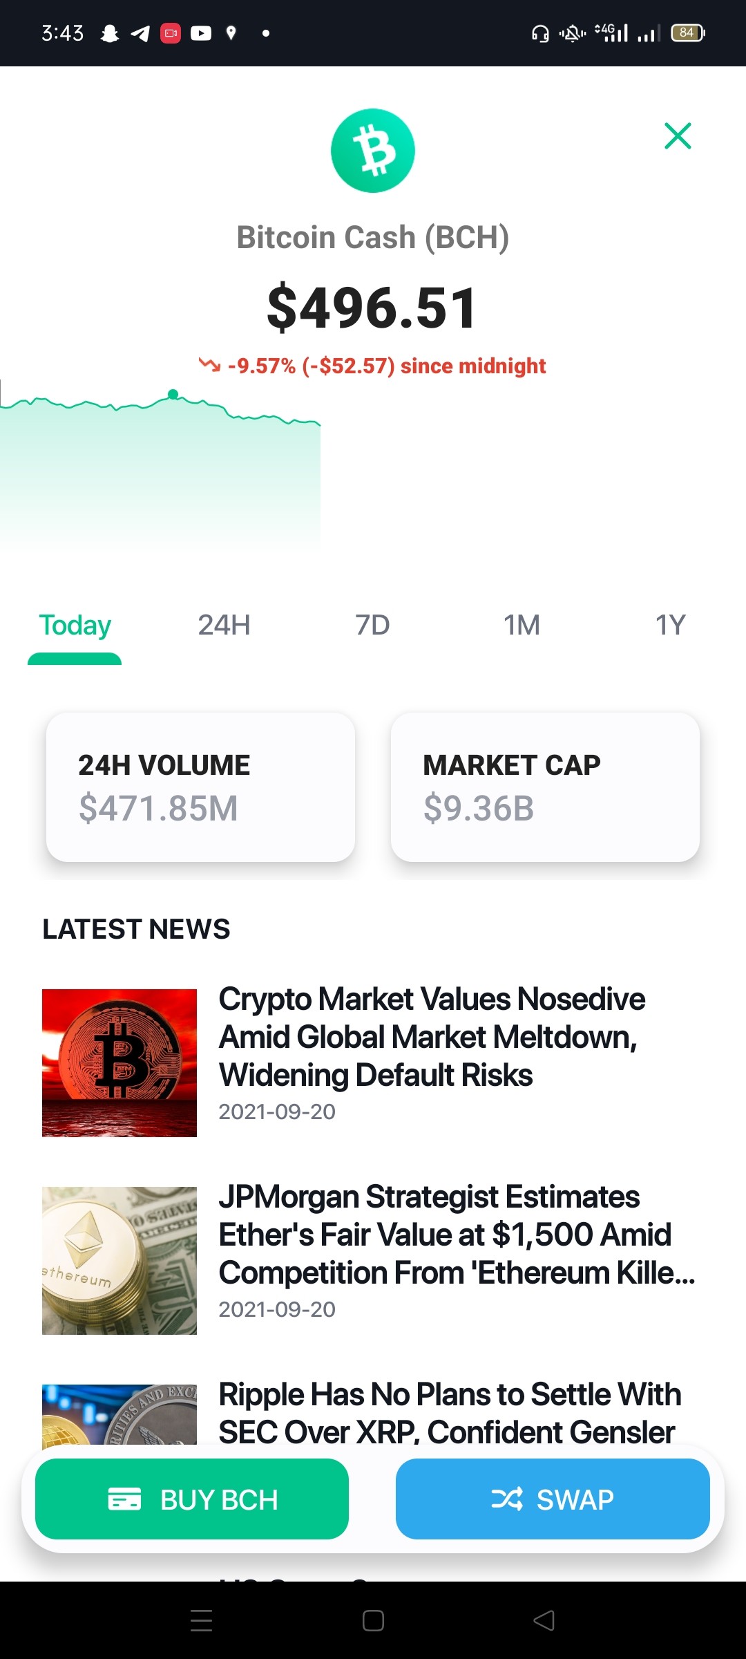Open the Ethereum coin news thumbnail
Screen dimensions: 746x1659
[119, 1260]
